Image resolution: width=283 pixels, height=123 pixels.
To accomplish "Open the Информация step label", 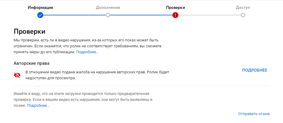I will 40,7.
